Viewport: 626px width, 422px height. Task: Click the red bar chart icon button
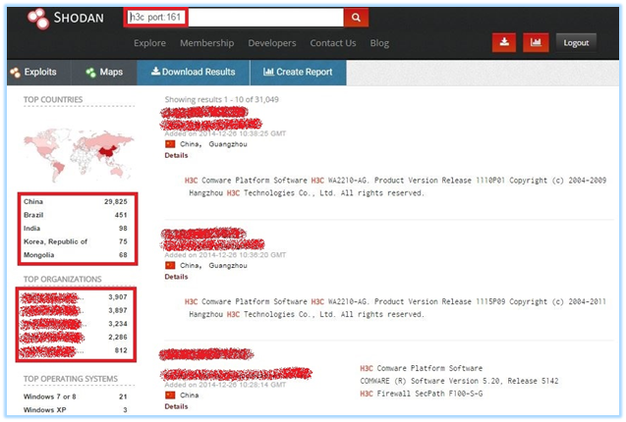pos(536,42)
